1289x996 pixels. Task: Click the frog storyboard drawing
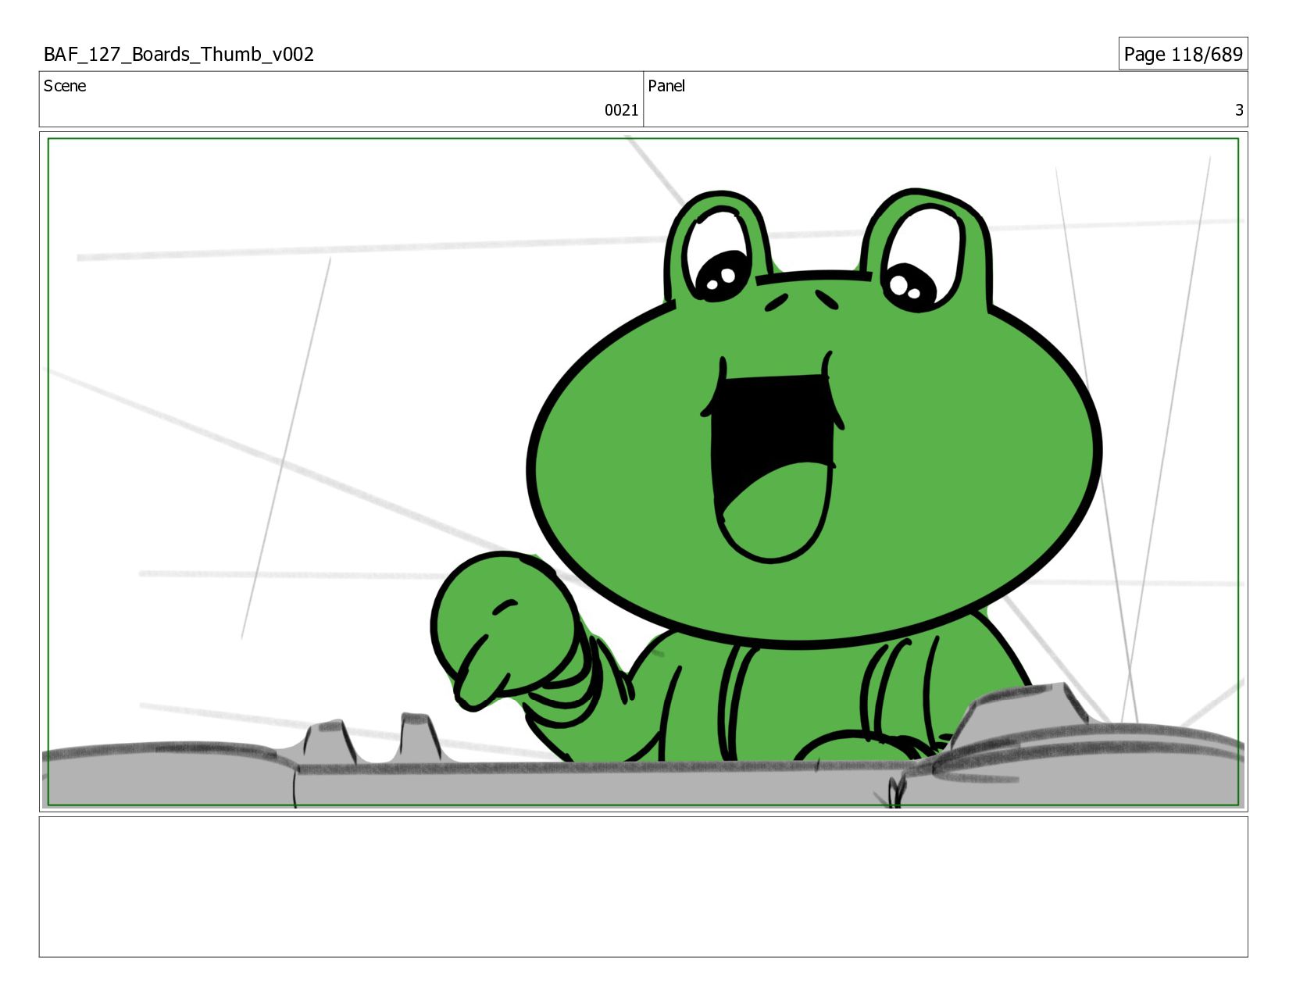[643, 472]
